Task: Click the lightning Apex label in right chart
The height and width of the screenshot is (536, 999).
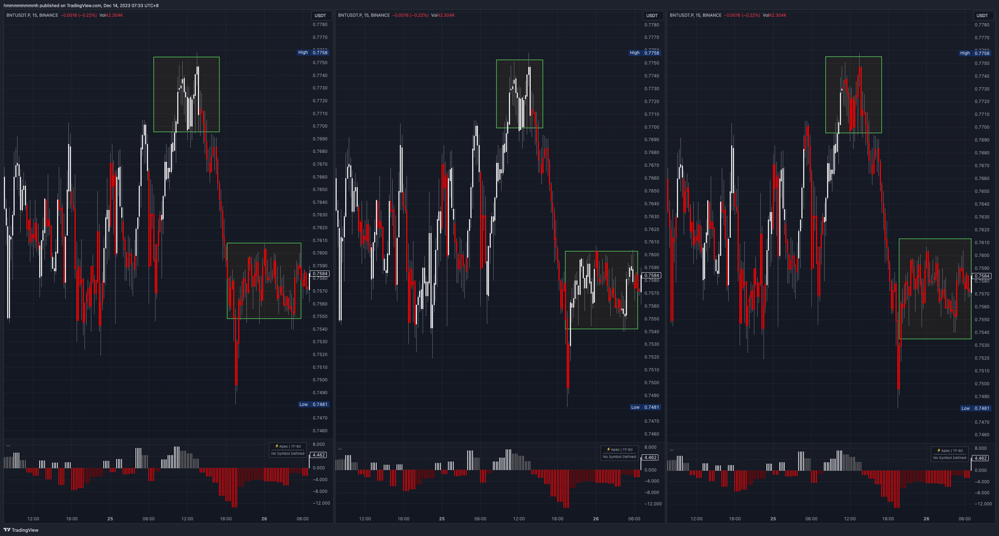Action: 949,450
